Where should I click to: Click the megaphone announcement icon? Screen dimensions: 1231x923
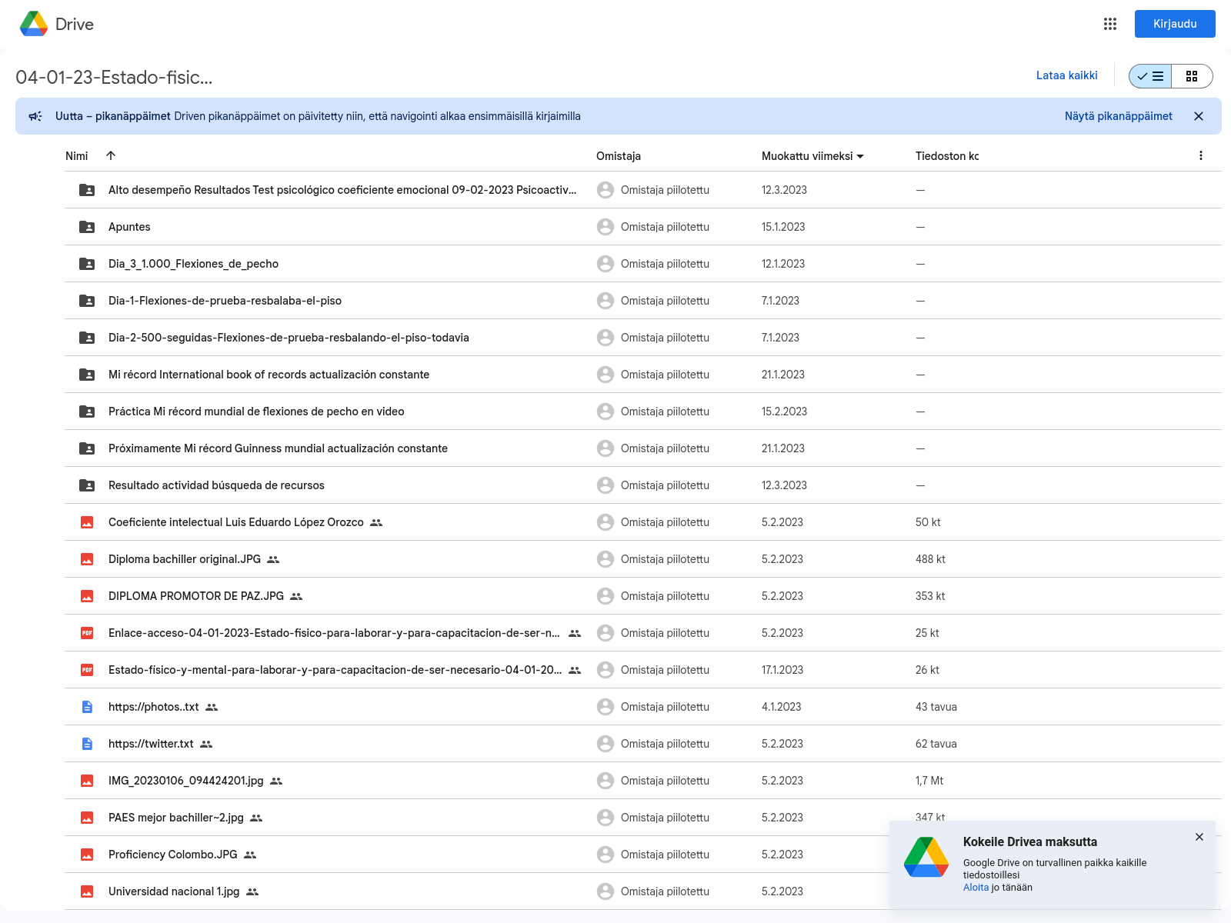click(x=35, y=116)
